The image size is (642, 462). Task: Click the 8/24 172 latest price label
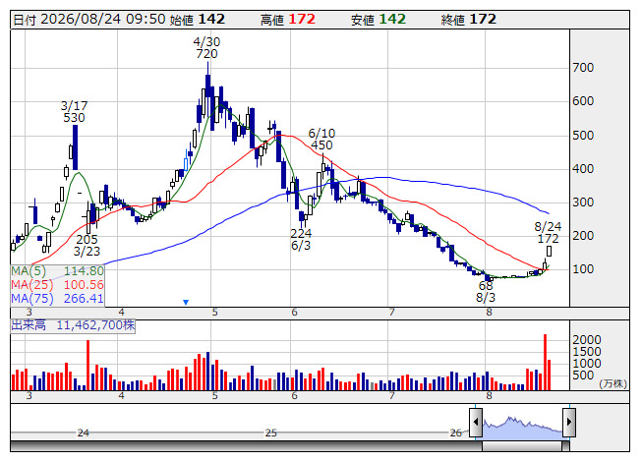548,232
